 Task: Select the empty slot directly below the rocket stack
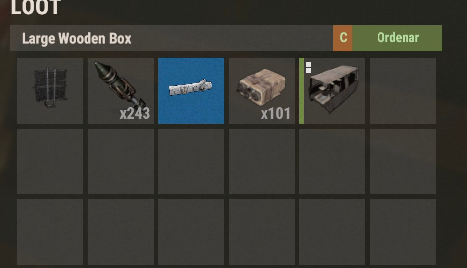121,161
